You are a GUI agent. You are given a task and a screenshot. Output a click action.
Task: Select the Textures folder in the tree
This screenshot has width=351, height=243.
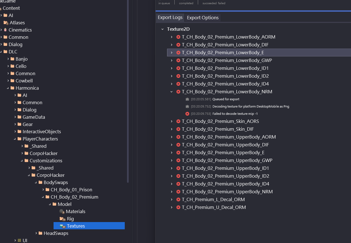(x=89, y=226)
